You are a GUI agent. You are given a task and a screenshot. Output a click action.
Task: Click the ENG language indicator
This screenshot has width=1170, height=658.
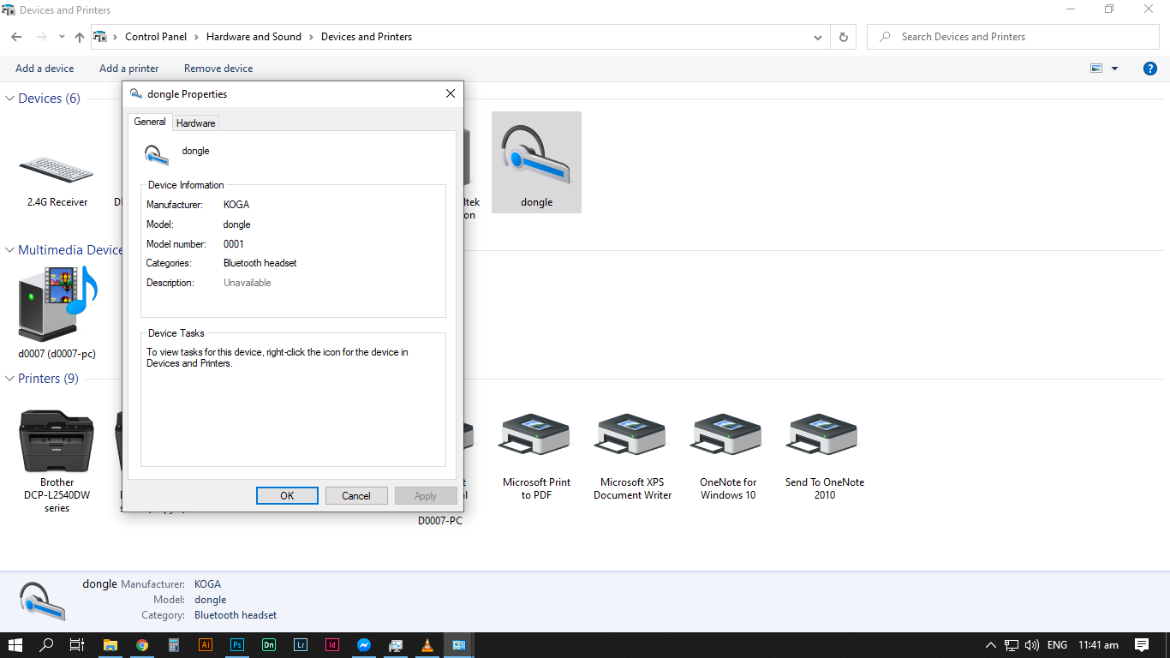1057,645
